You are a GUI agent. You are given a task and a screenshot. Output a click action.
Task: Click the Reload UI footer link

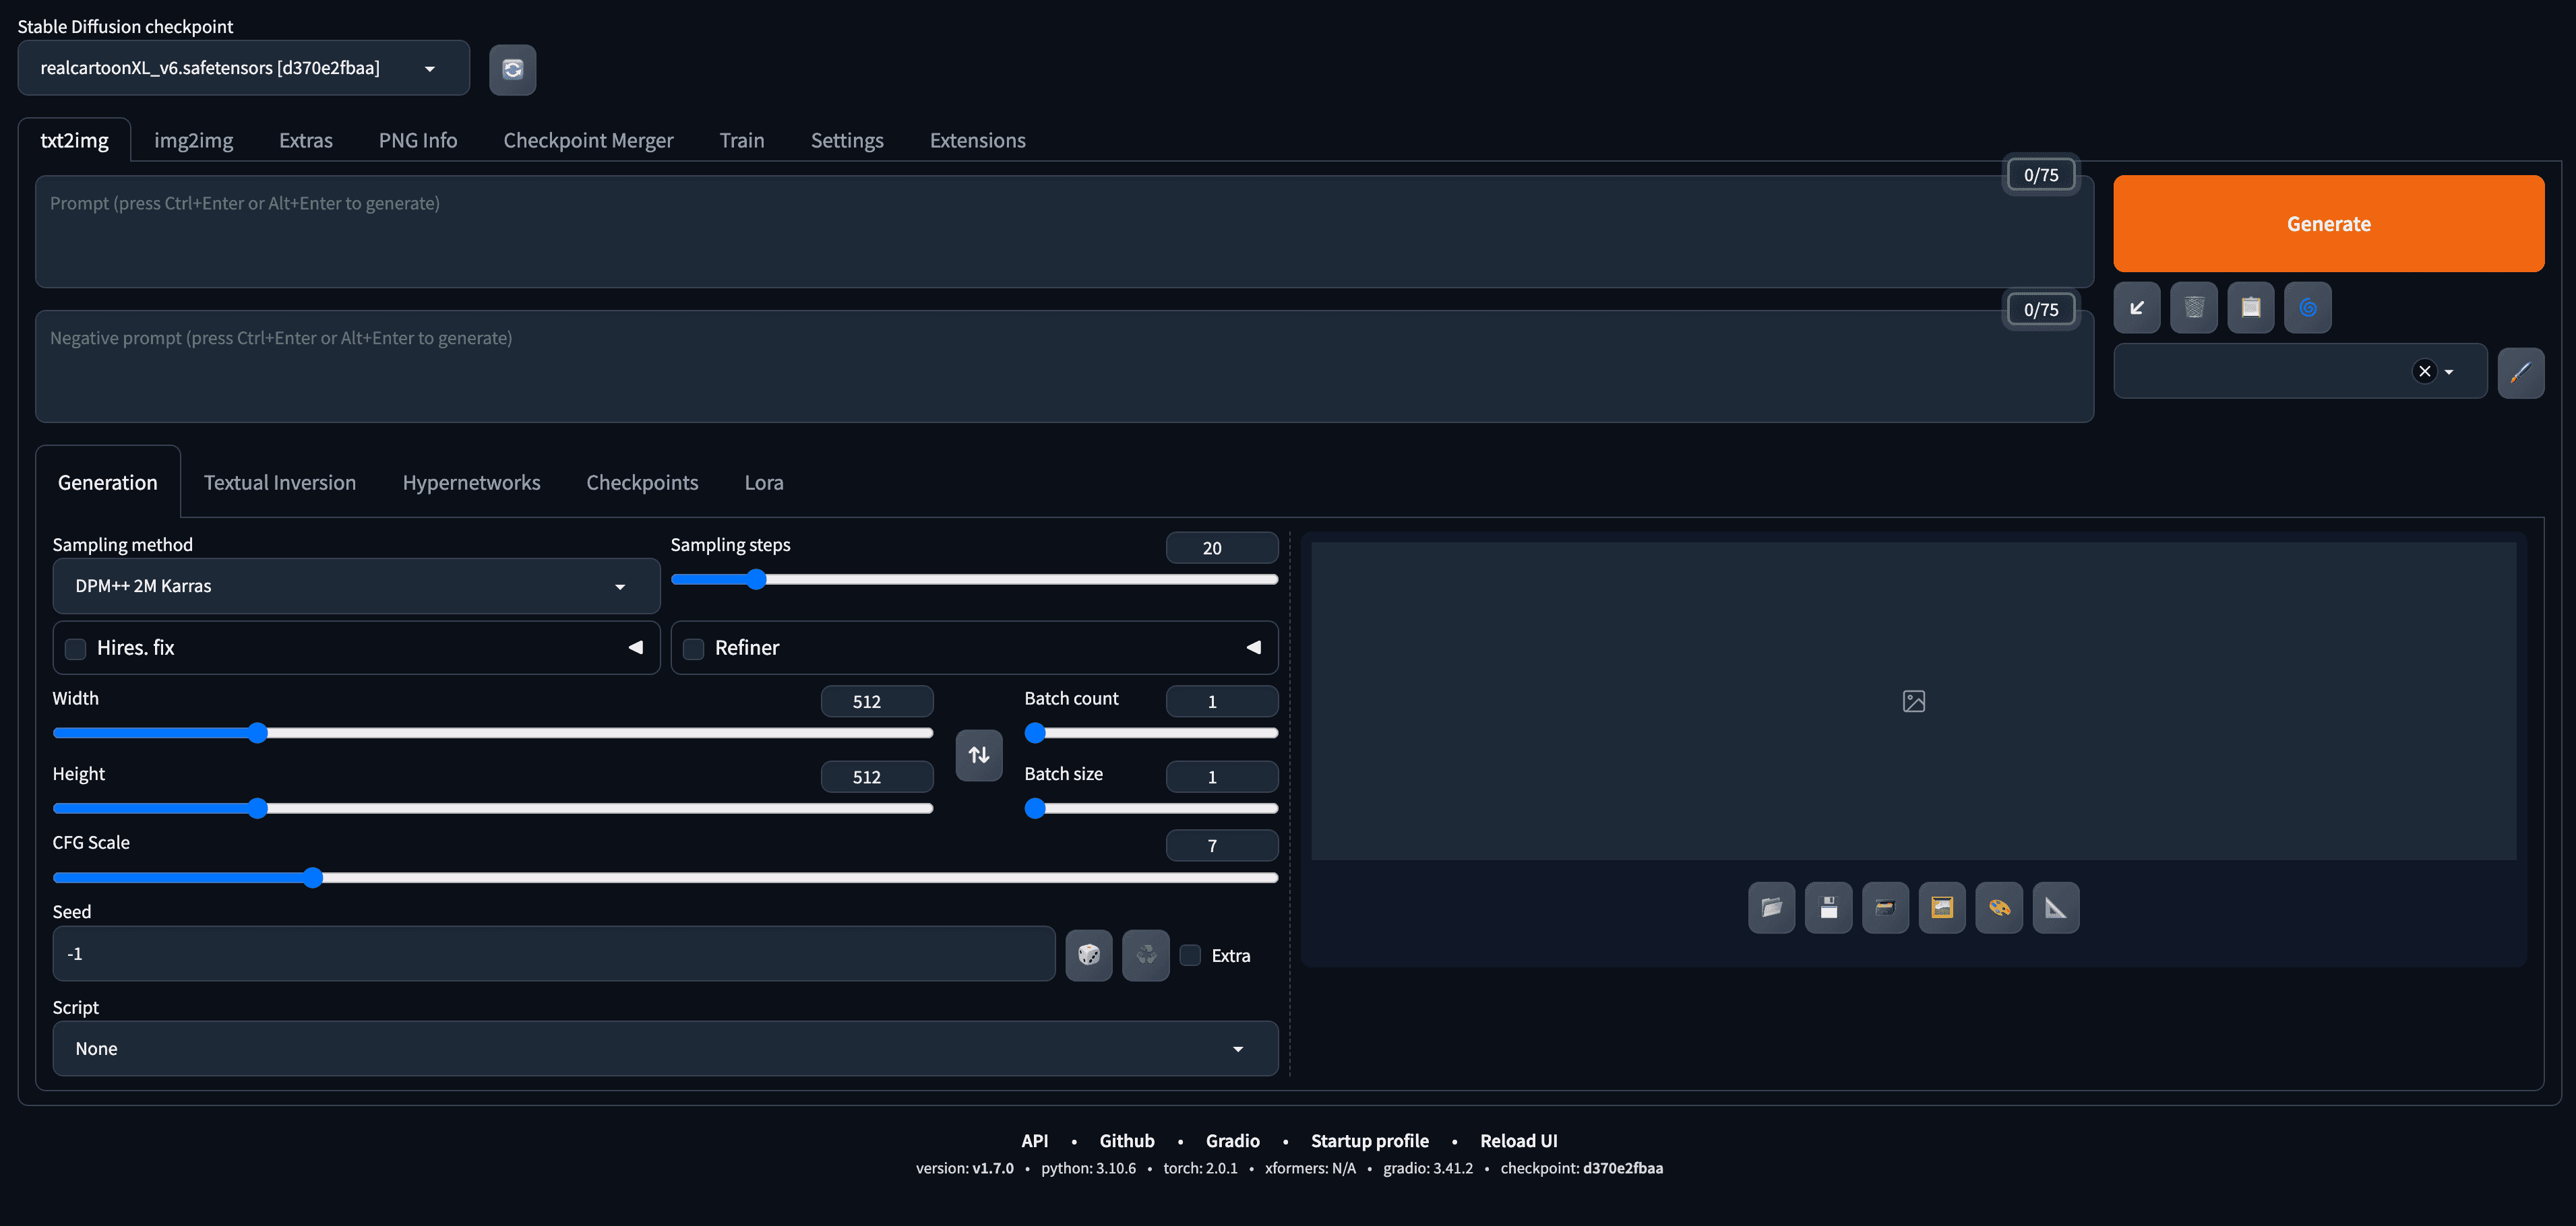[1518, 1141]
